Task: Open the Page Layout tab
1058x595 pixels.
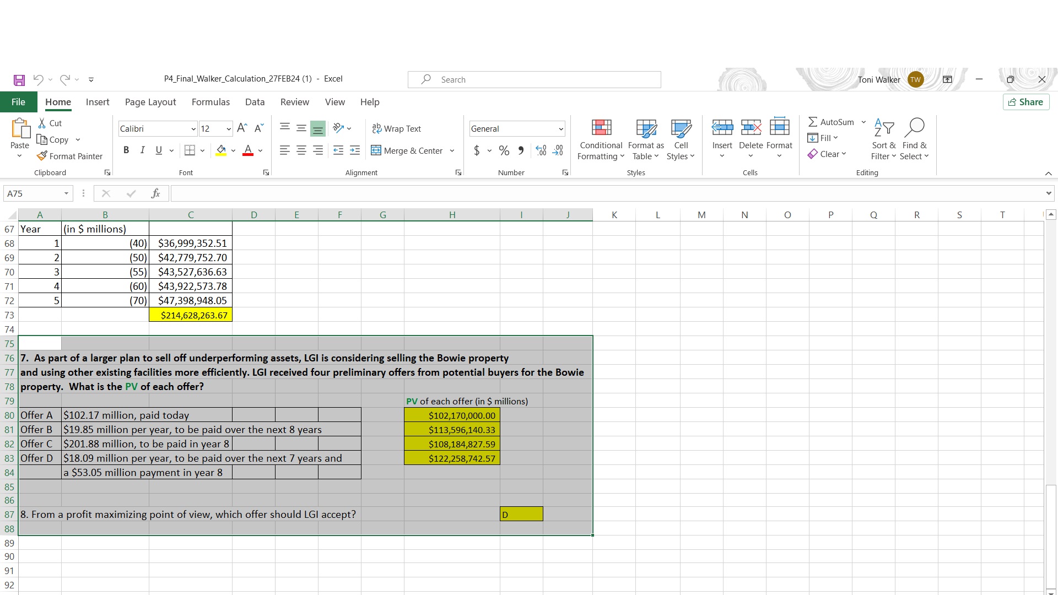Action: (x=150, y=102)
